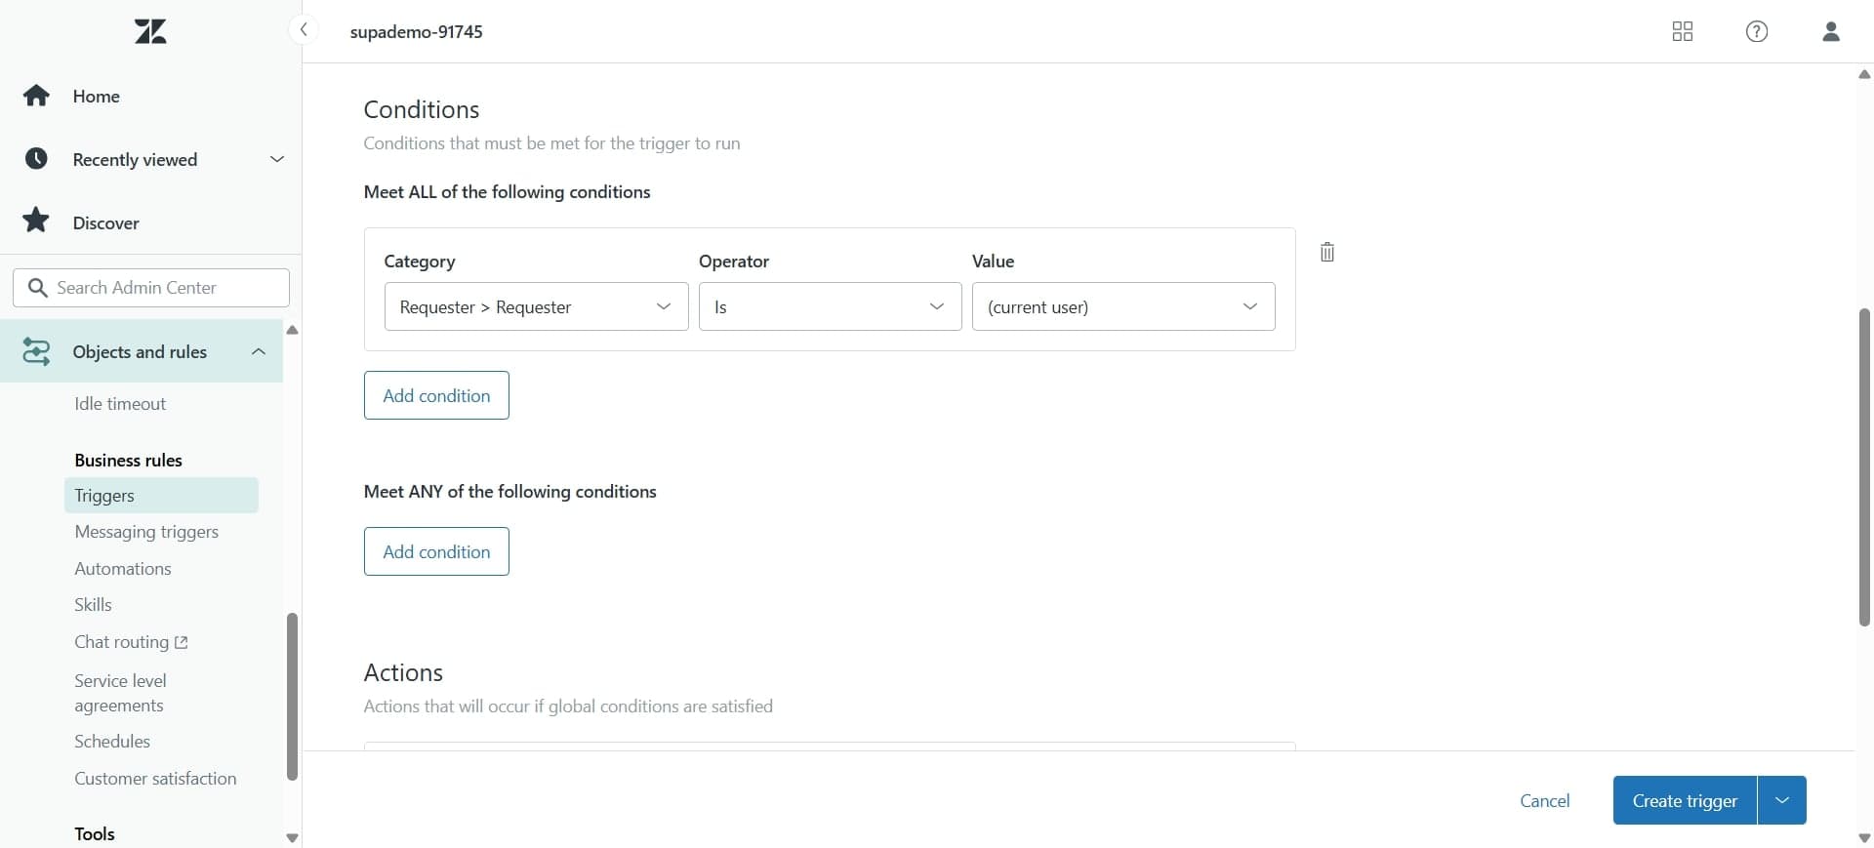Viewport: 1874px width, 848px height.
Task: Click the Conditions section heading
Action: (x=422, y=109)
